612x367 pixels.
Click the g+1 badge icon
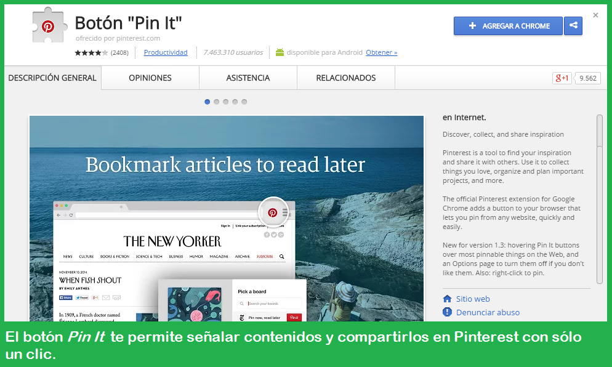click(562, 78)
